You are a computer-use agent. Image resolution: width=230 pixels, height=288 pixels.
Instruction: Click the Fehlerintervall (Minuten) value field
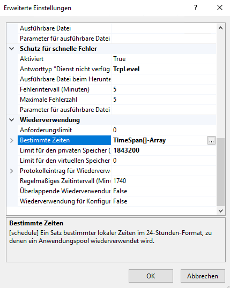164,89
